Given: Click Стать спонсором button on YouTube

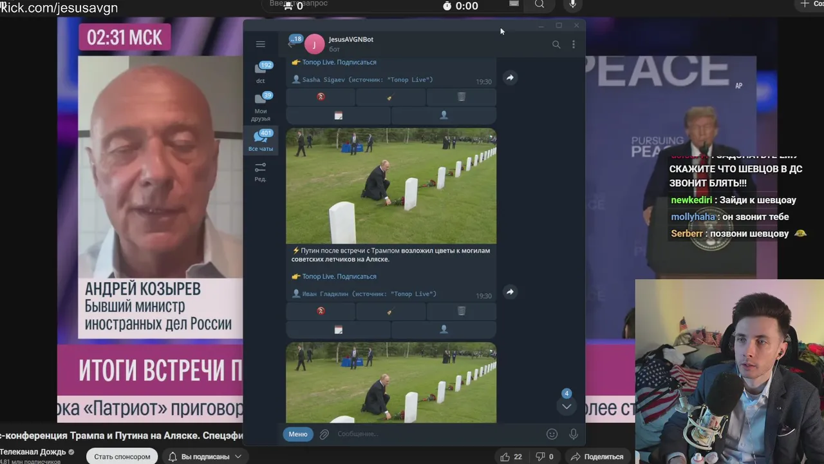Looking at the screenshot, I should coord(122,456).
